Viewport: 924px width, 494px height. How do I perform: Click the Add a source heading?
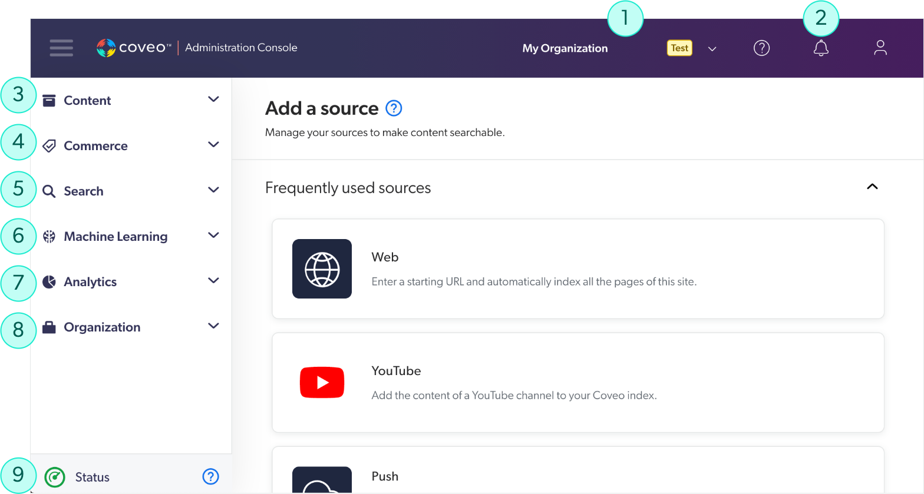click(322, 108)
